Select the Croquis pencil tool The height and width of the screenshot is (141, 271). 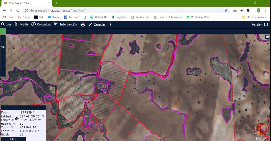click(x=96, y=25)
